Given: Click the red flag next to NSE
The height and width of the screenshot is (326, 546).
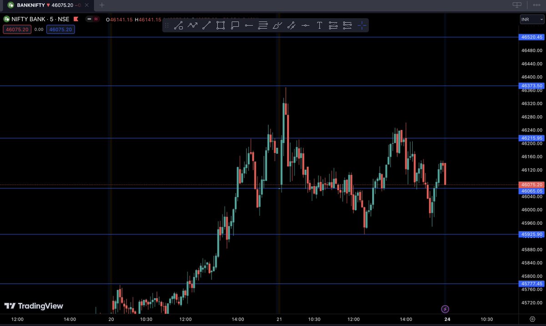Looking at the screenshot, I should coord(76,20).
